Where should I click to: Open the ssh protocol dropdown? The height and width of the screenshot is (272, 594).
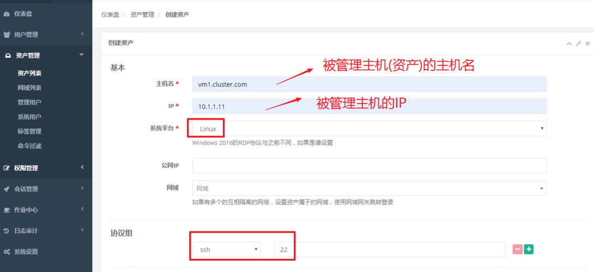[227, 249]
